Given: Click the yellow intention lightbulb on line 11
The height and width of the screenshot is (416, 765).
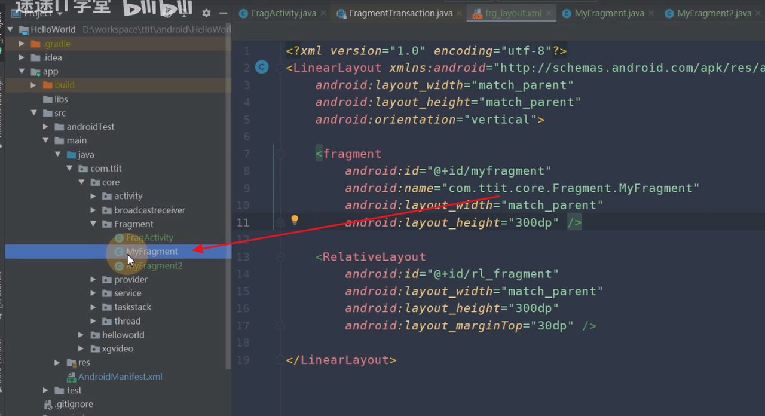Looking at the screenshot, I should (x=294, y=220).
